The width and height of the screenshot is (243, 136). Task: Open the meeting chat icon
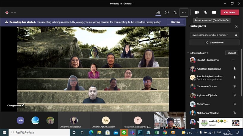pos(167,12)
